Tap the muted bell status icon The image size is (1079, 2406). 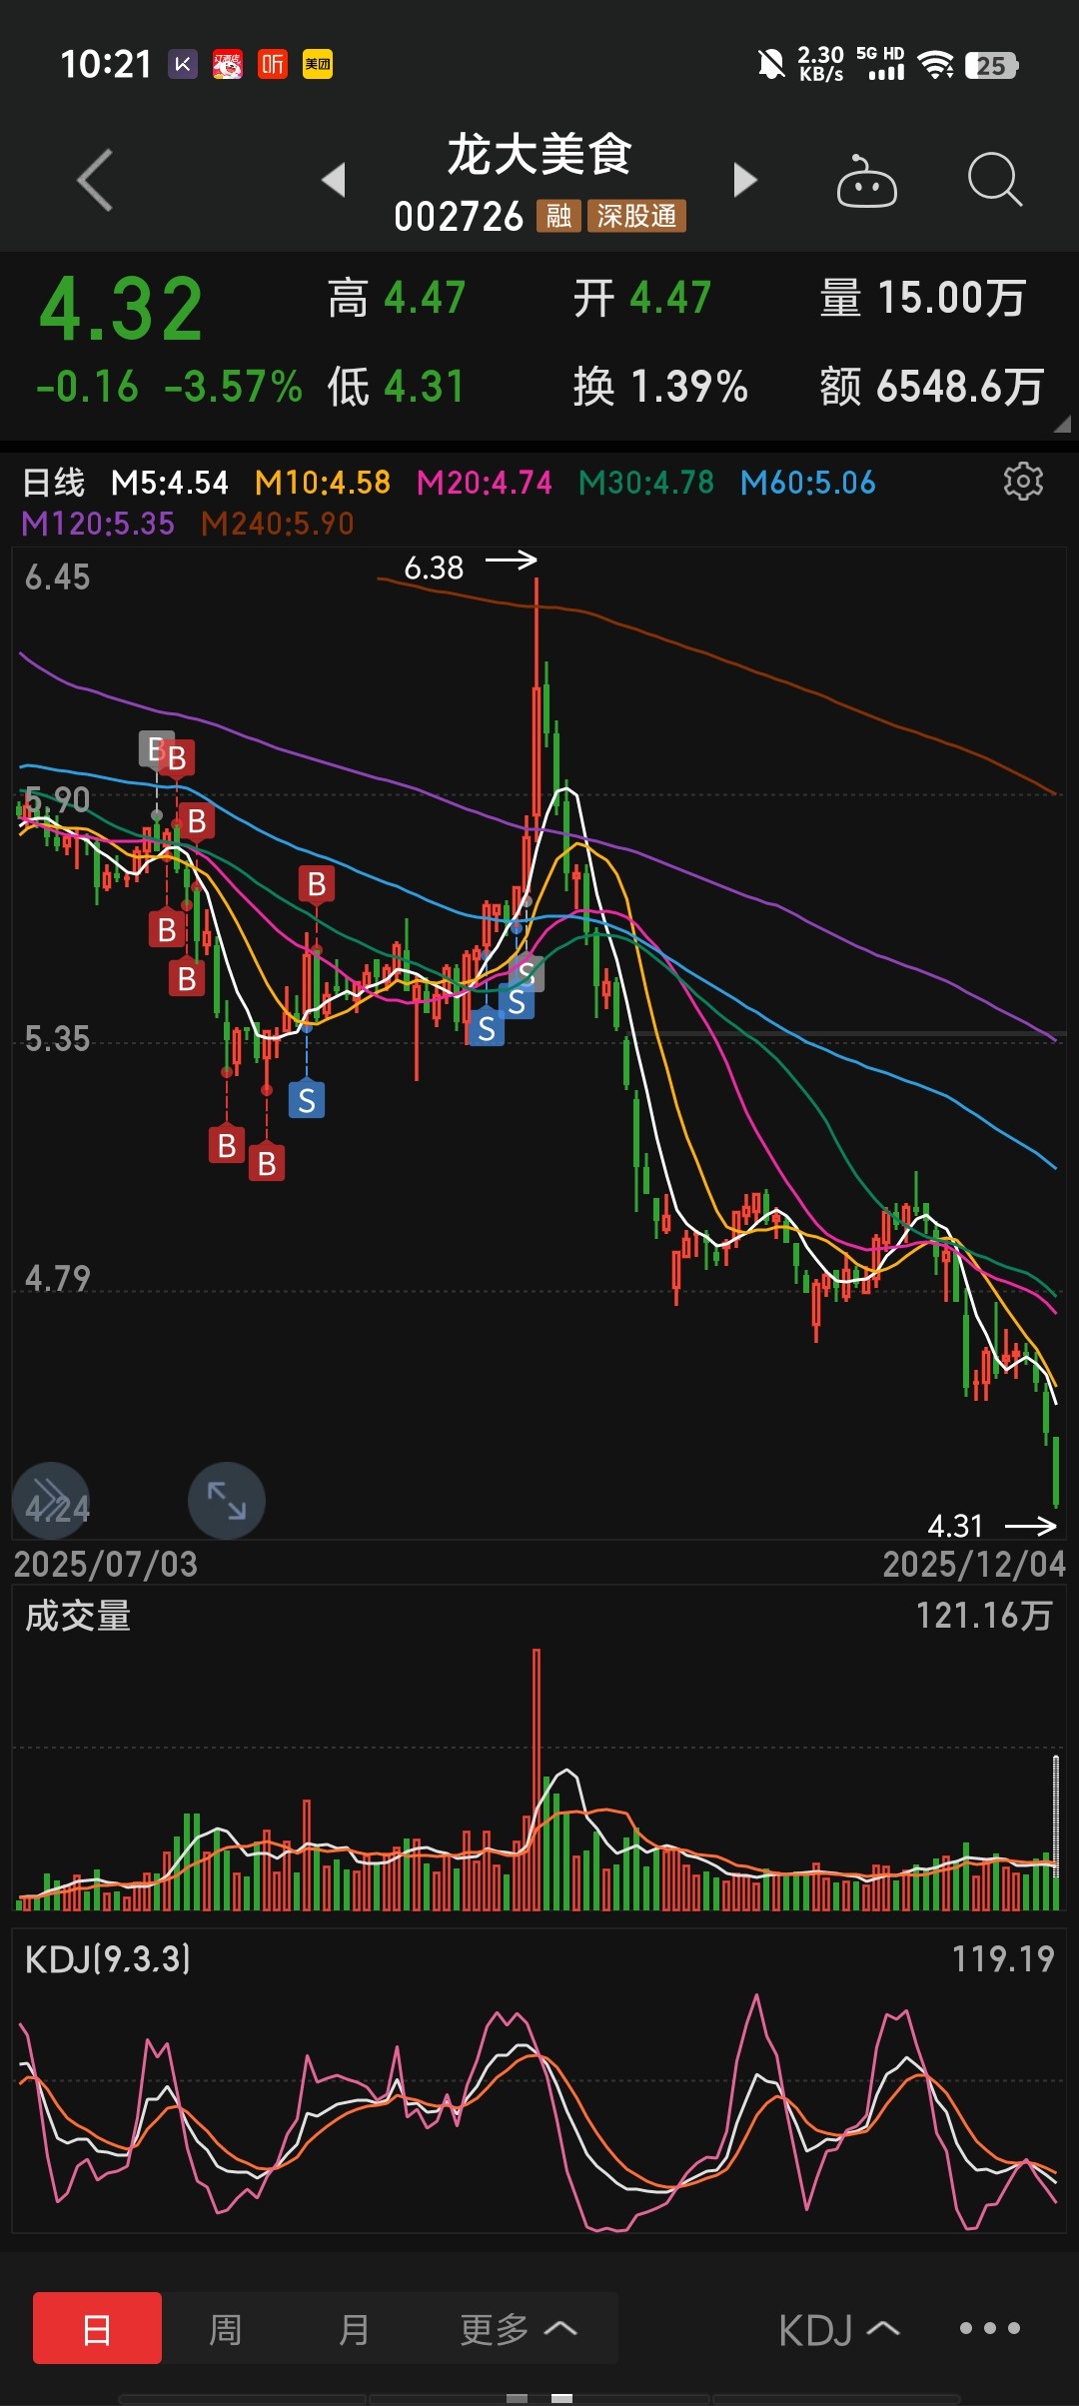(x=771, y=65)
